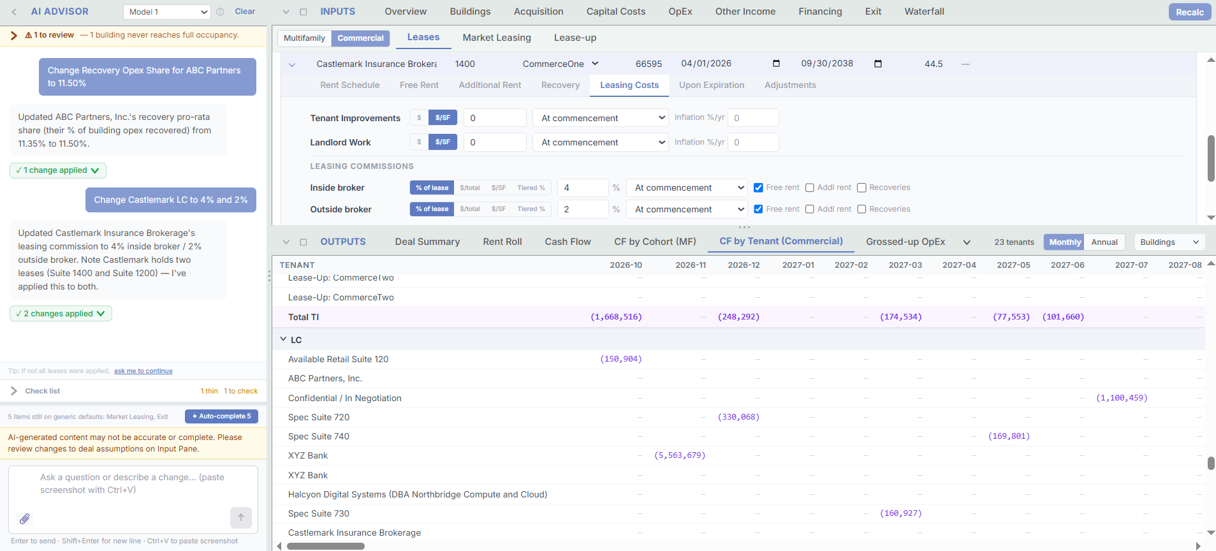This screenshot has width=1216, height=551.
Task: Click the outputs horizontal scrollbar thumb
Action: 325,546
